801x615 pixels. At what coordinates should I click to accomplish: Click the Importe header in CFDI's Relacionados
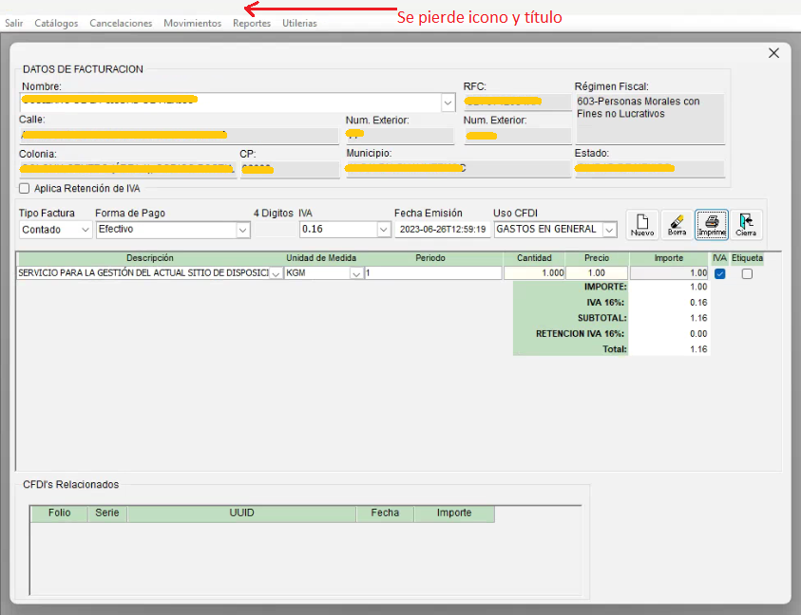(x=454, y=512)
